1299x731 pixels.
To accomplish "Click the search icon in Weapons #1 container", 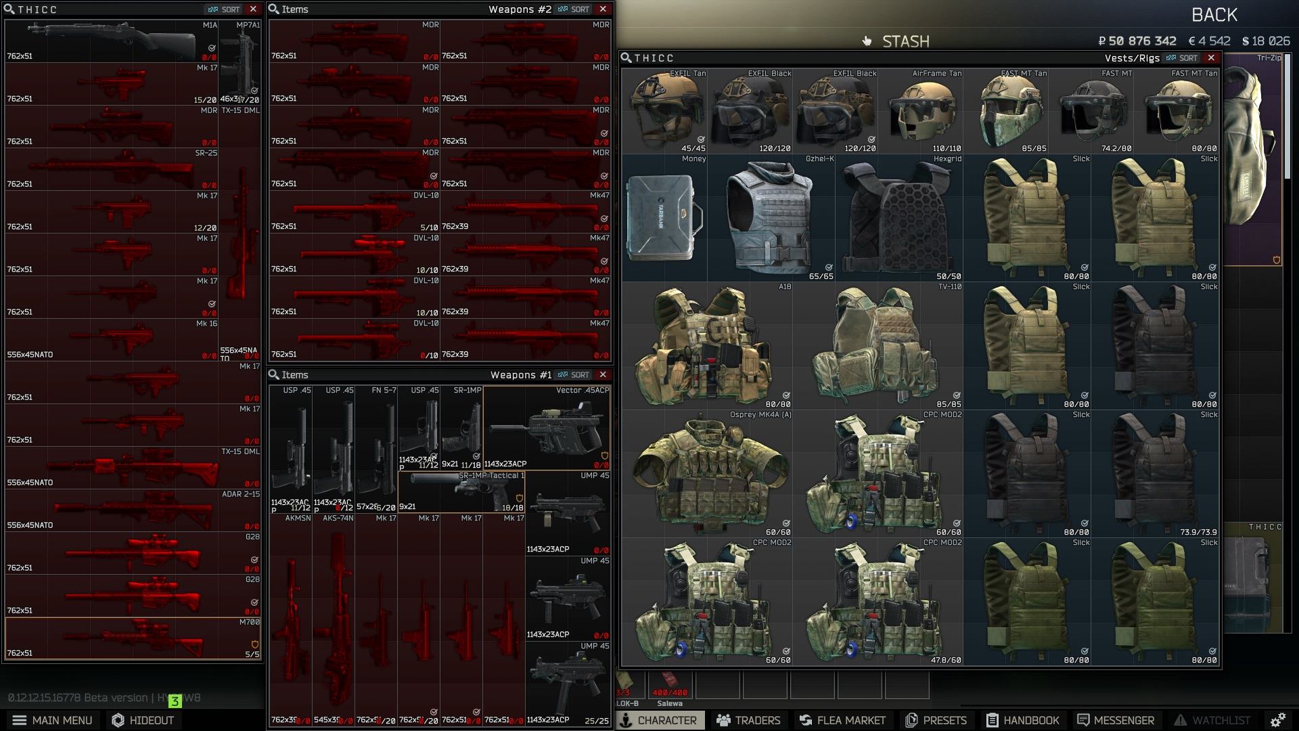I will pyautogui.click(x=274, y=375).
